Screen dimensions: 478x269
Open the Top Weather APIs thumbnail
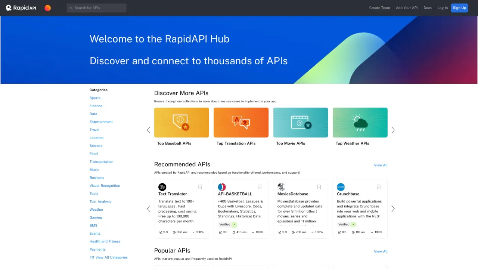coord(360,123)
